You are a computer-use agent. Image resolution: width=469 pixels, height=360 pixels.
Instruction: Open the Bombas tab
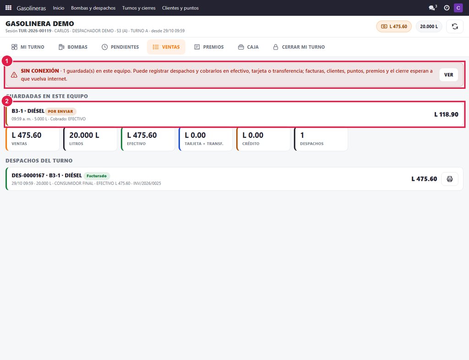(x=73, y=47)
